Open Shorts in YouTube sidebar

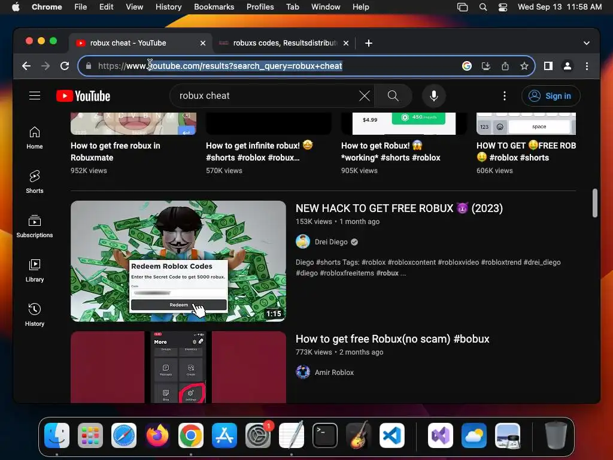tap(35, 182)
